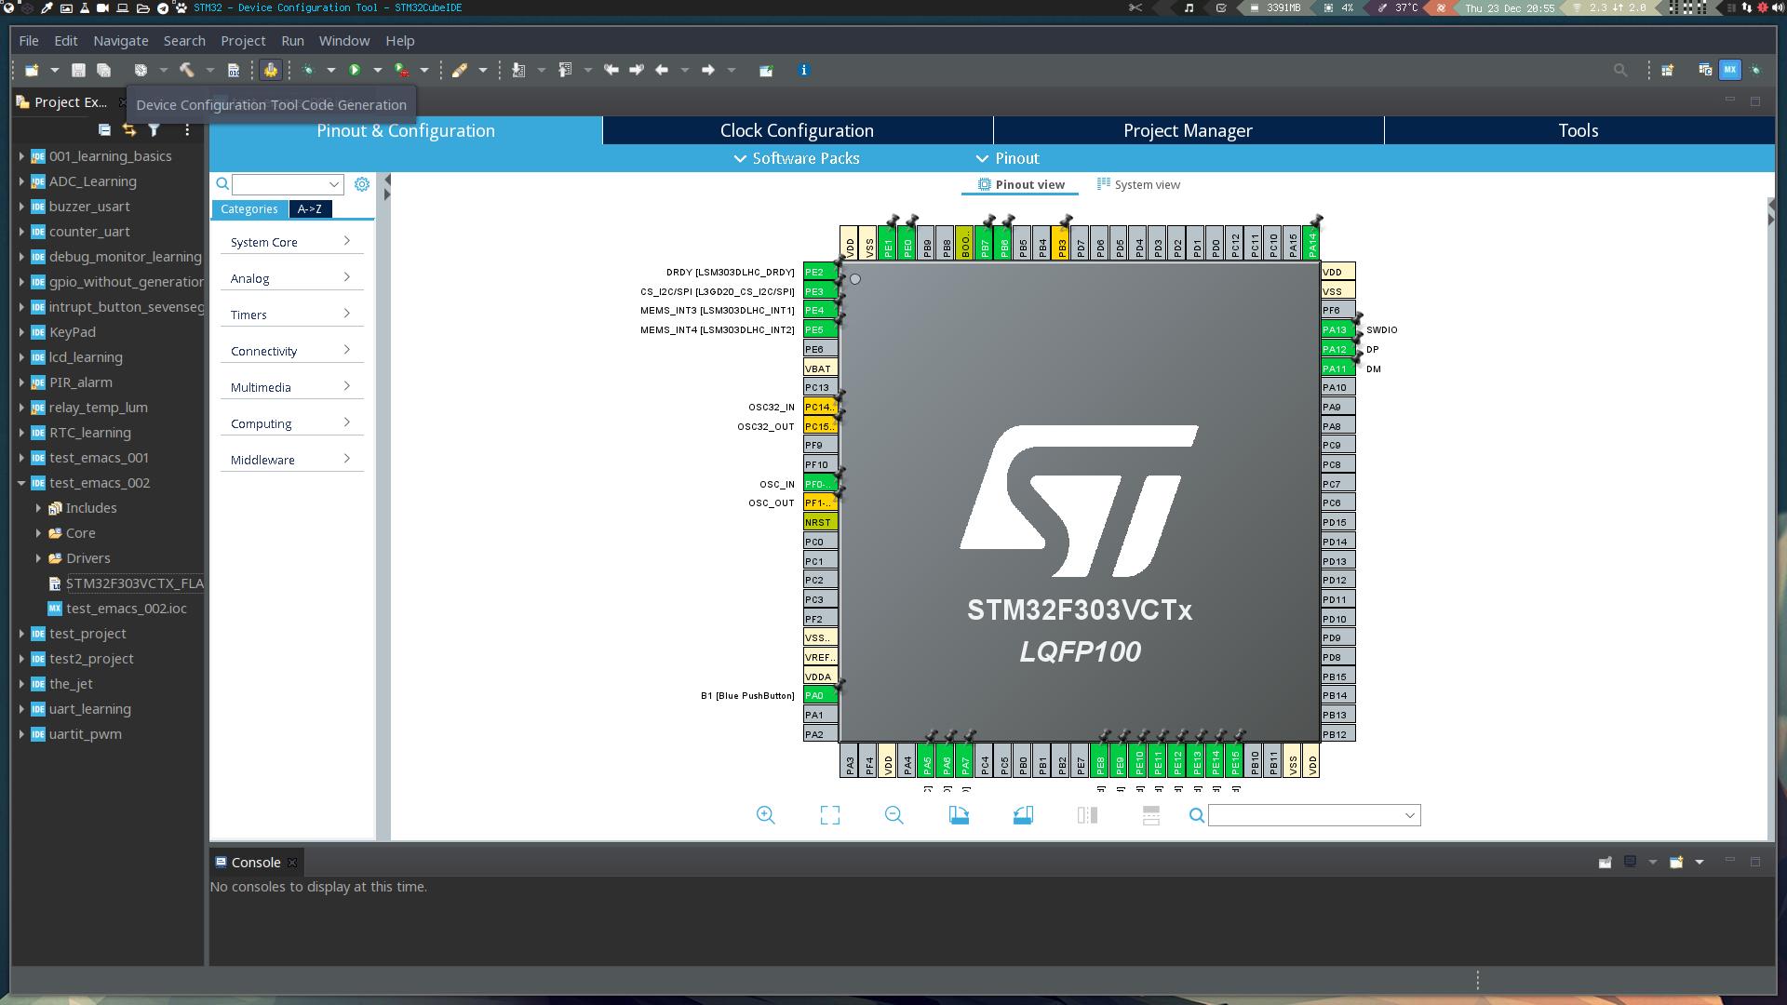Click the Save All toolbar icon
Viewport: 1787px width, 1005px height.
[104, 70]
